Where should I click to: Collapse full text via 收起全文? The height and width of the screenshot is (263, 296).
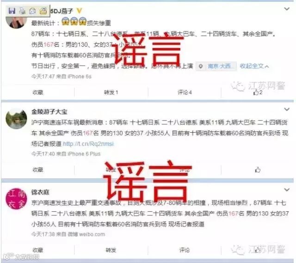(254, 66)
